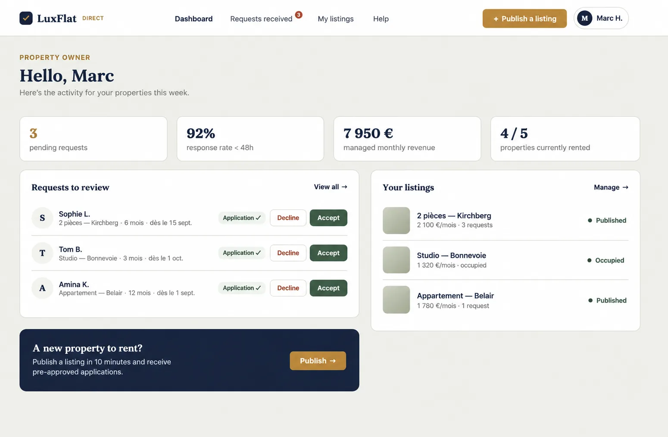Click the LuxFlat checkmark logo icon

click(26, 18)
